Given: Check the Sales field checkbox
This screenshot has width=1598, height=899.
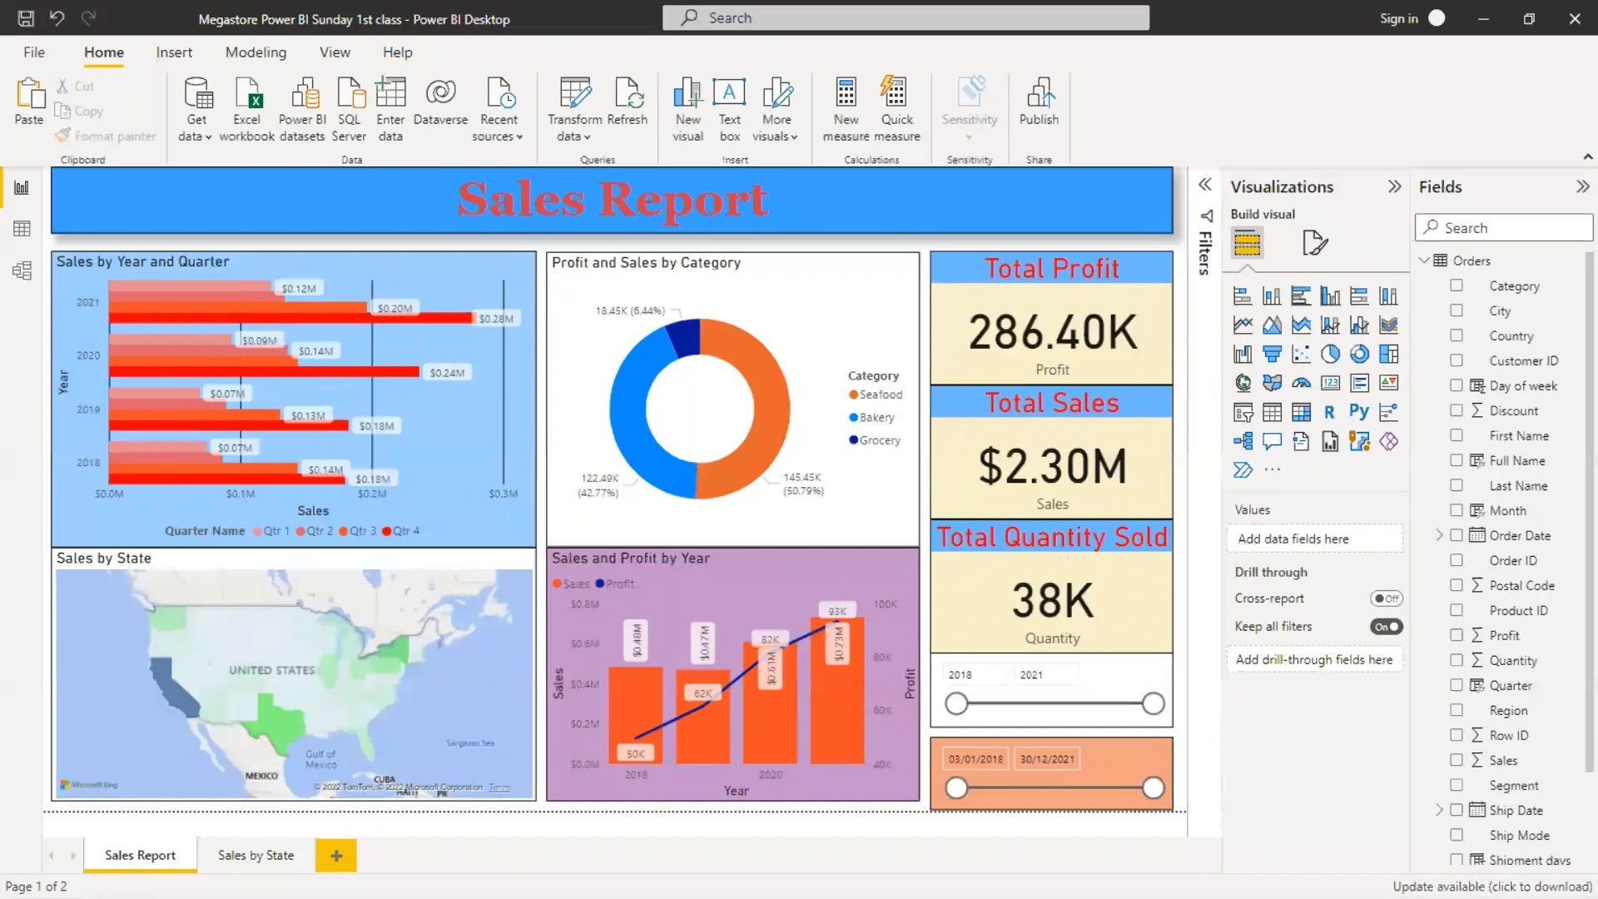Looking at the screenshot, I should point(1456,760).
